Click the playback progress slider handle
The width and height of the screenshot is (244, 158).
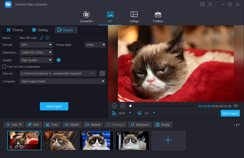pos(131,106)
